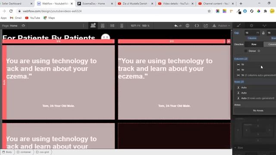276x155 pixels.
Task: Select the desktop base breakpoint
Action: coord(93,25)
